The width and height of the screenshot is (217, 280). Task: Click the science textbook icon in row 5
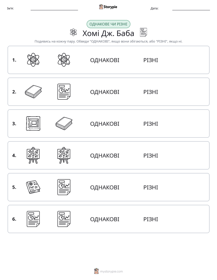point(33,187)
